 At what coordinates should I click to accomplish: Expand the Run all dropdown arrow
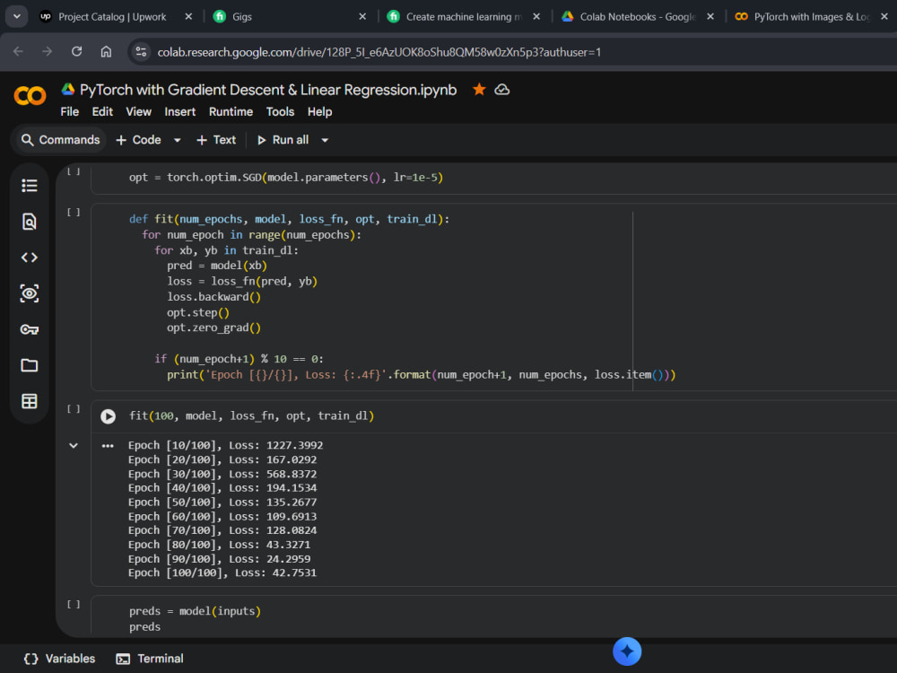coord(325,140)
